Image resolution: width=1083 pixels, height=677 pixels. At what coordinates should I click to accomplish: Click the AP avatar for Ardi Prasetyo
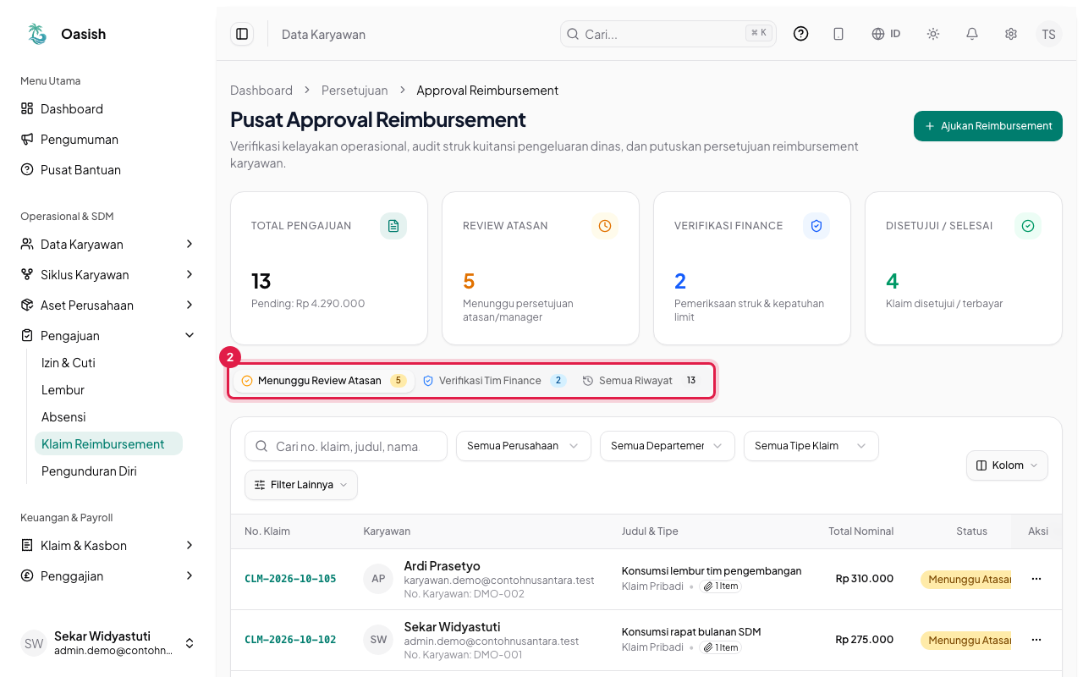378,579
